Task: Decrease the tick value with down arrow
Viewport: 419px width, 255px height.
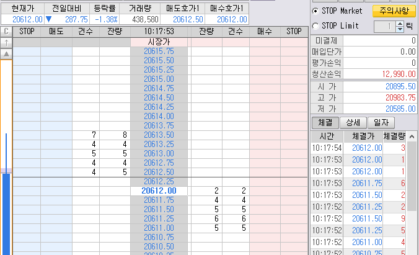Action: [x=400, y=29]
